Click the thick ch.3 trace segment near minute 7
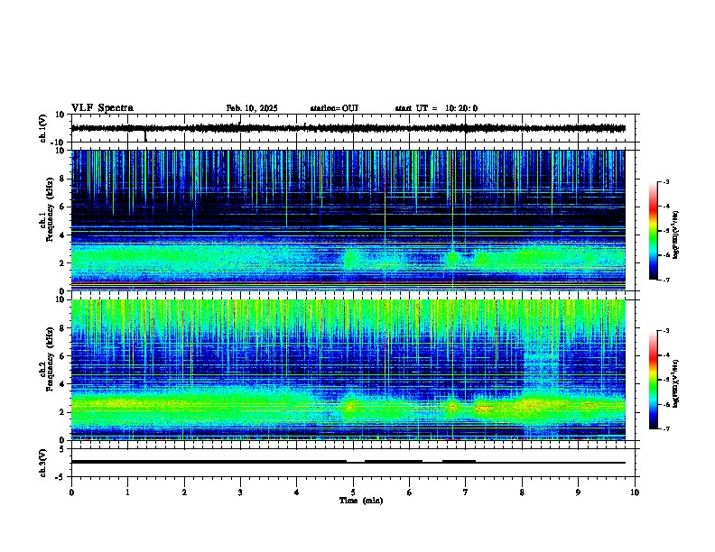 click(x=460, y=462)
